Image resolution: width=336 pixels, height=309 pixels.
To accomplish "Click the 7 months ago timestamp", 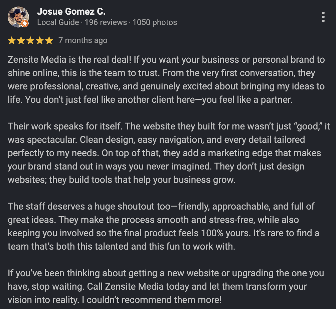I will pyautogui.click(x=82, y=40).
